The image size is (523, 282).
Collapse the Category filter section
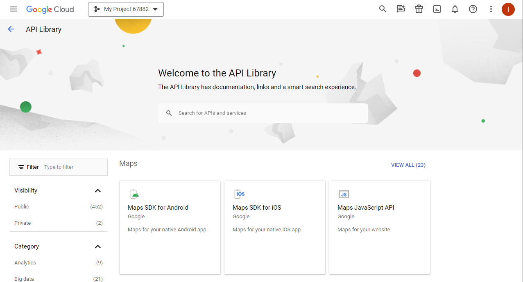tap(97, 246)
